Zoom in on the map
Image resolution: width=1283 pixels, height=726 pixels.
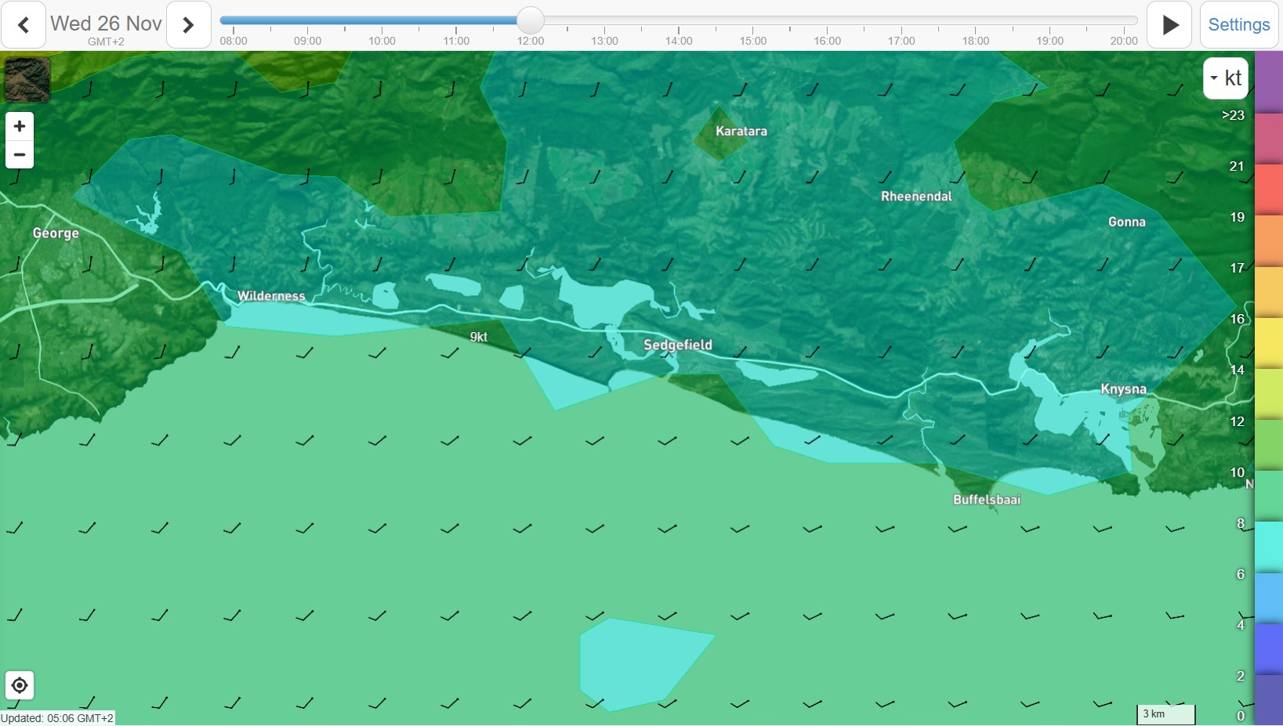[20, 126]
